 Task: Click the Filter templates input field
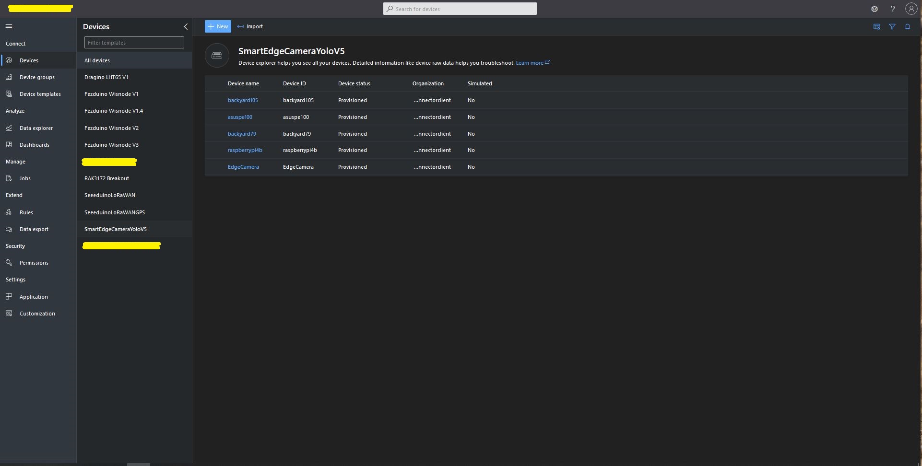pyautogui.click(x=134, y=43)
